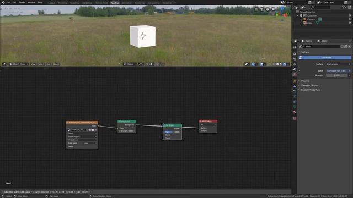Toggle proportional editing in viewport header
353x198 pixels.
(157, 64)
